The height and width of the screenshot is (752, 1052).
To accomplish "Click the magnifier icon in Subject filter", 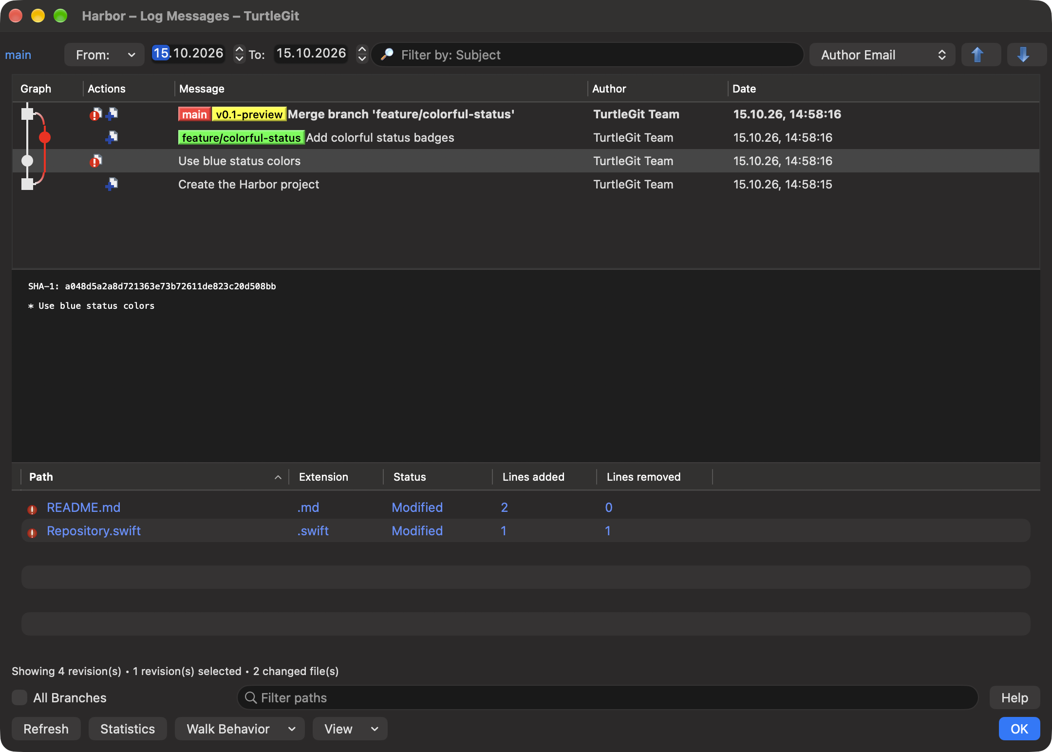I will click(387, 55).
